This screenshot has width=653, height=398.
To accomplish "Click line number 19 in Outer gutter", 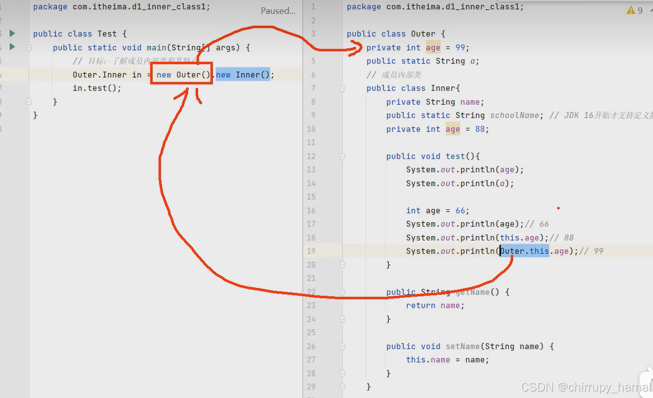I will pos(311,251).
